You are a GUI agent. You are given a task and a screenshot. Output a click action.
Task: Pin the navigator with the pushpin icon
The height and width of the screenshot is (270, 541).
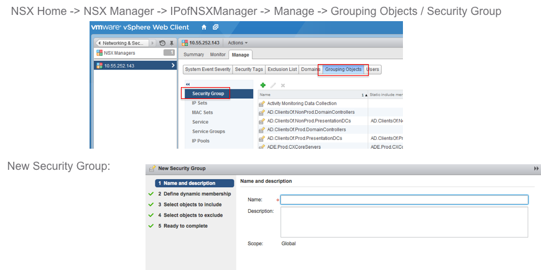point(172,43)
